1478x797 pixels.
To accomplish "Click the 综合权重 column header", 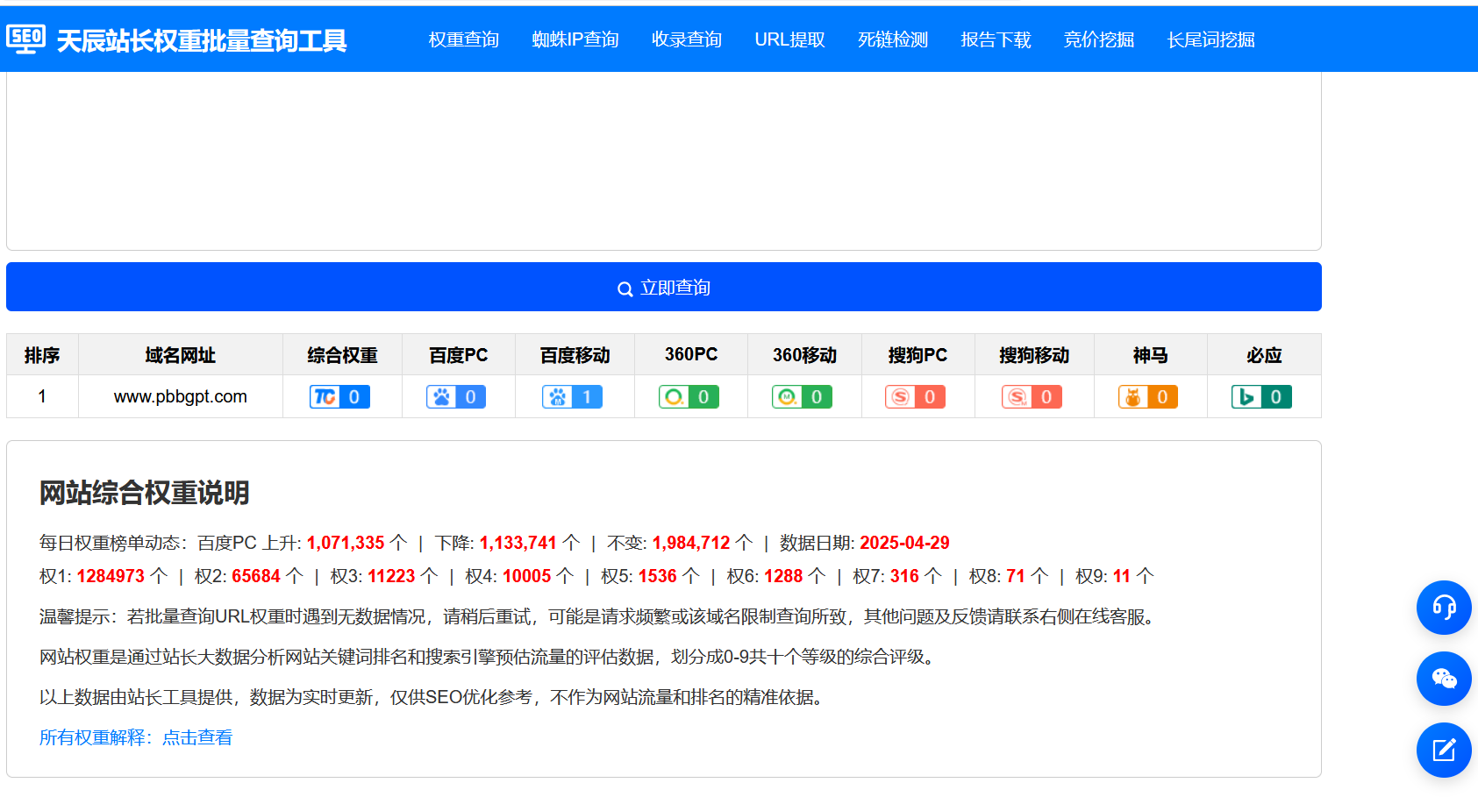I will (342, 355).
